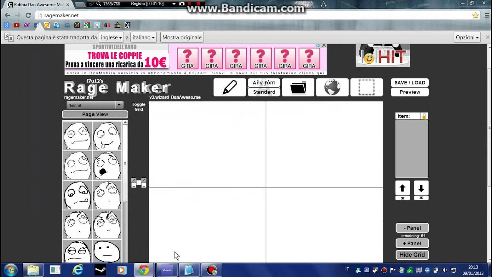The image size is (492, 277).
Task: Open the comic Preview
Action: tap(410, 92)
